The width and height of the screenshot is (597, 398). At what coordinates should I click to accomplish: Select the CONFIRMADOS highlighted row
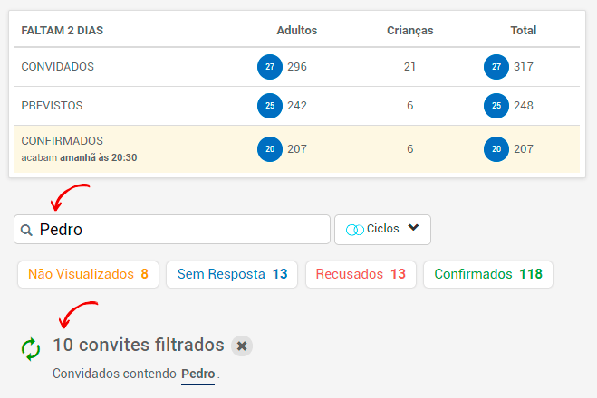pyautogui.click(x=296, y=149)
